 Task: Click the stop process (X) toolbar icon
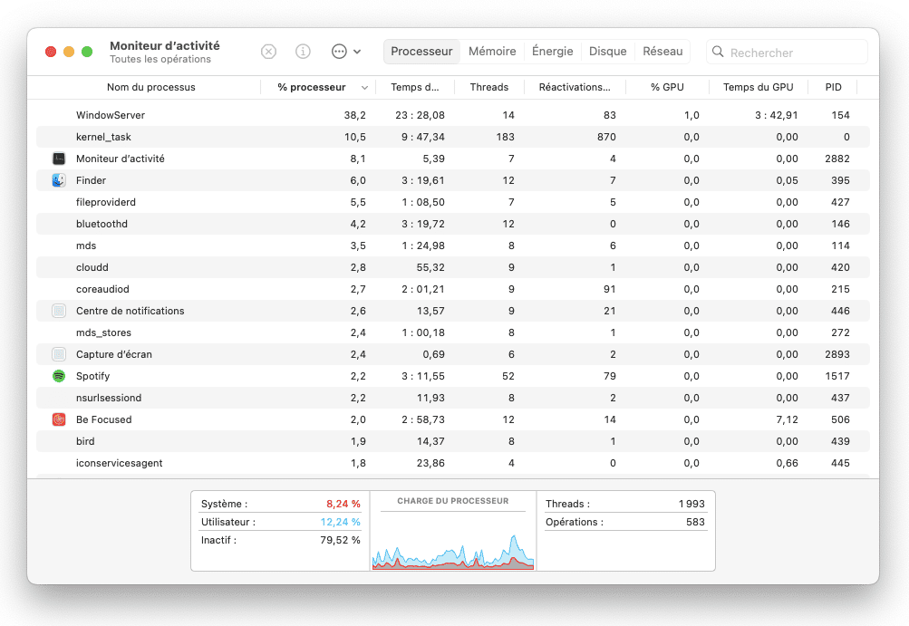click(268, 52)
